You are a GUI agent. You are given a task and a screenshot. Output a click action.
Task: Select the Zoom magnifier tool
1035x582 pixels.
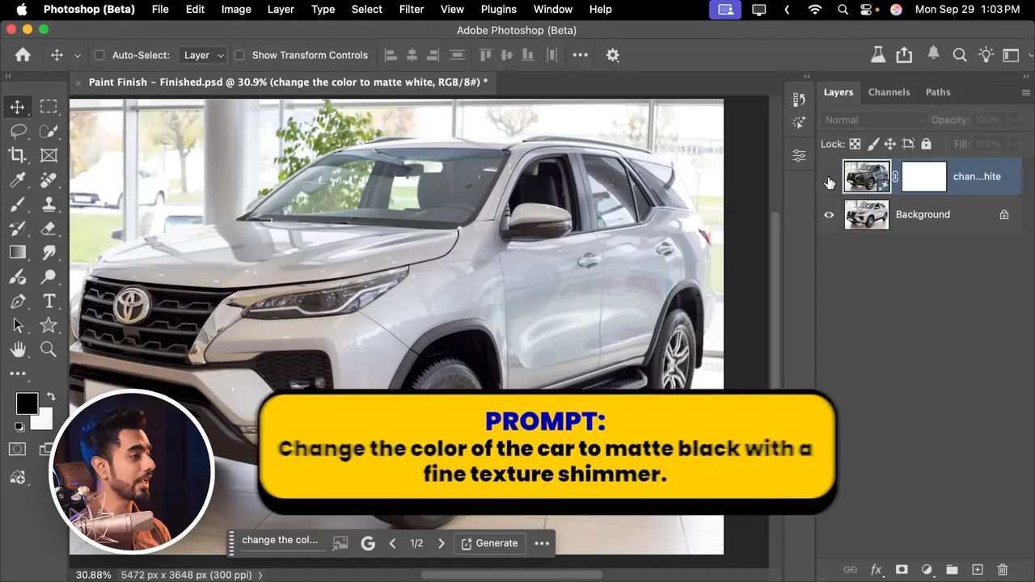pos(49,349)
